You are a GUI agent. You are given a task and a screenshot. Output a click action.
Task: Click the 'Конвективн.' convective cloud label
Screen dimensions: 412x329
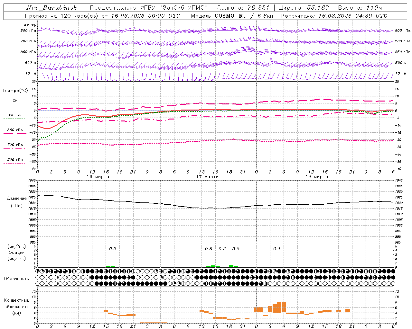17,300
